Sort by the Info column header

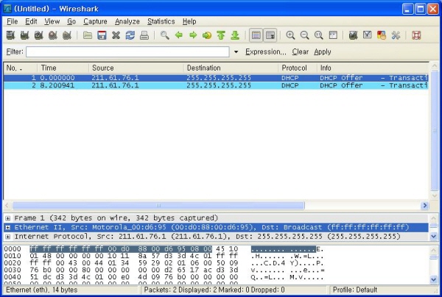(x=373, y=68)
